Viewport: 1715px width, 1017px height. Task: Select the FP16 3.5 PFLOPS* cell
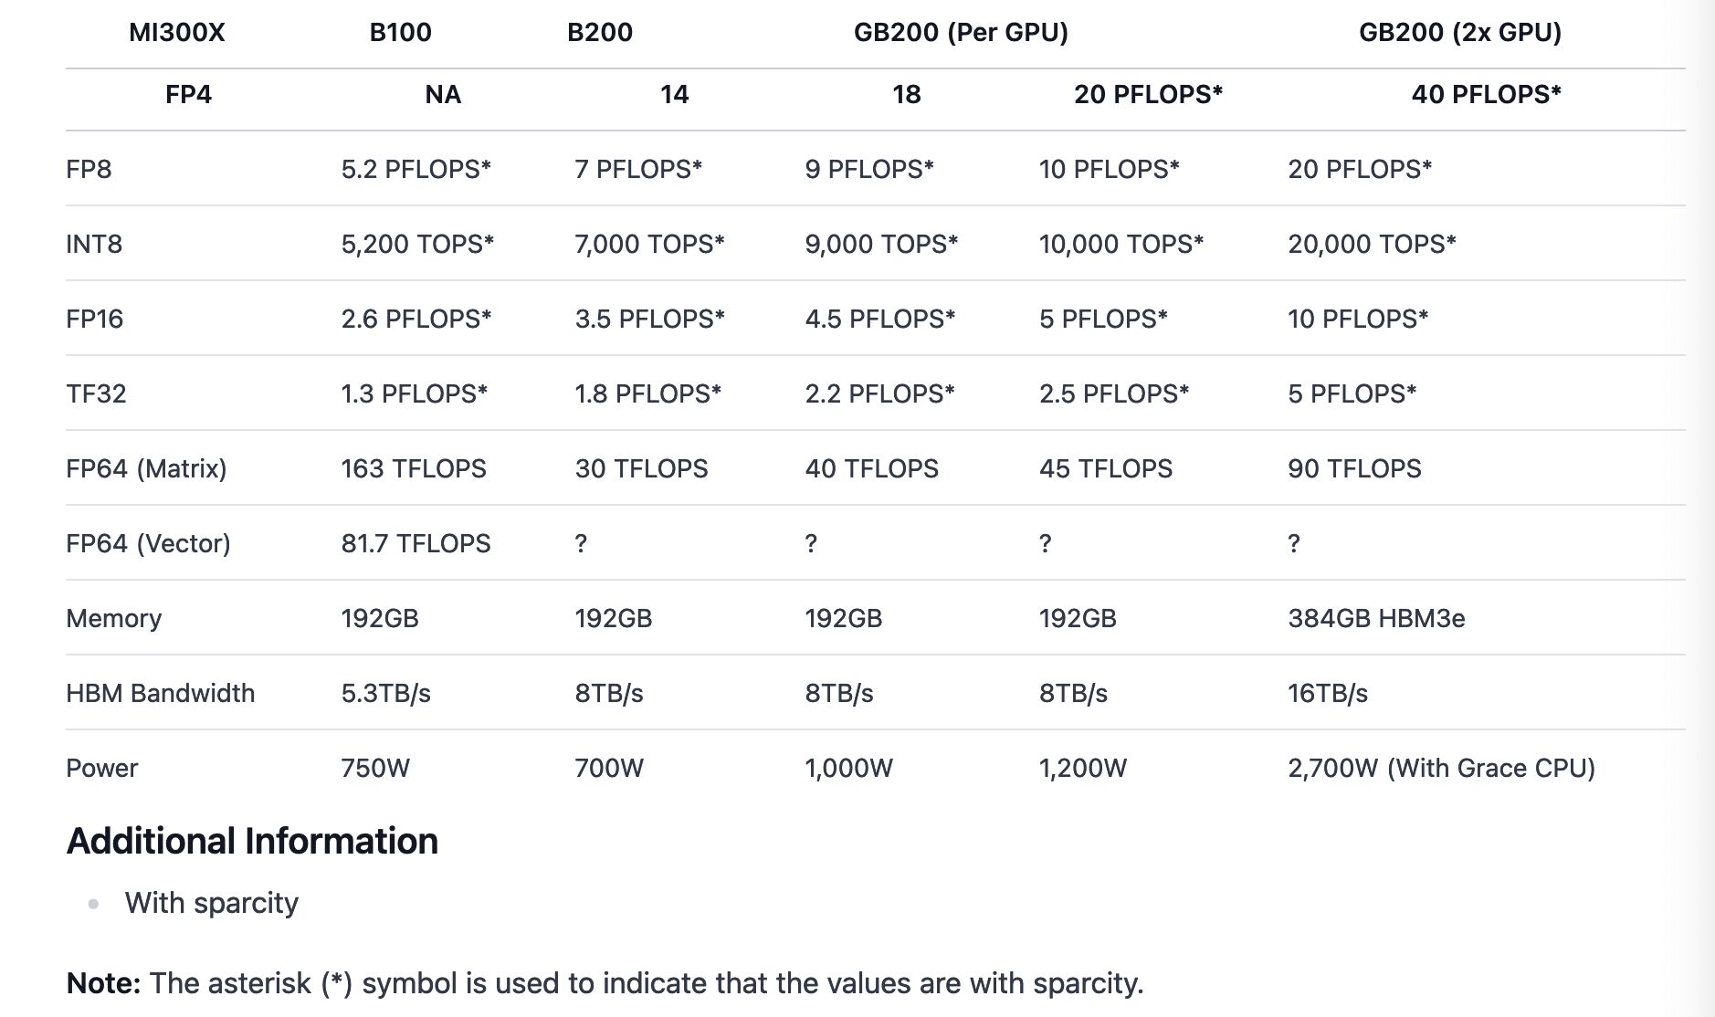coord(649,319)
